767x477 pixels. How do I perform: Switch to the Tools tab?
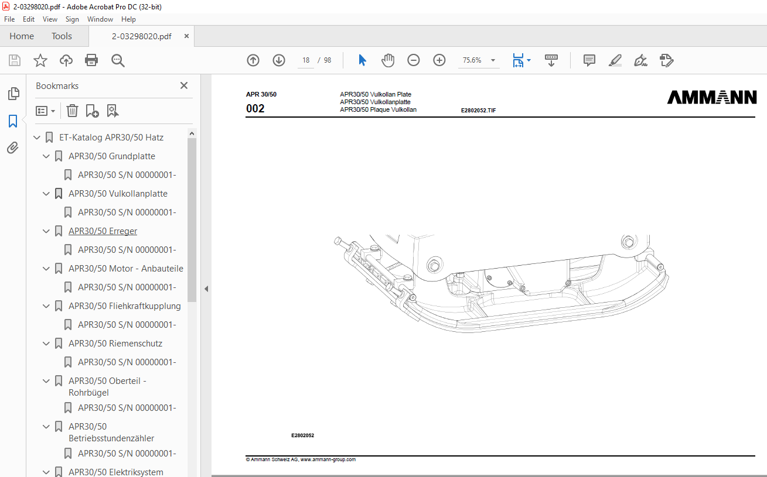pos(62,36)
